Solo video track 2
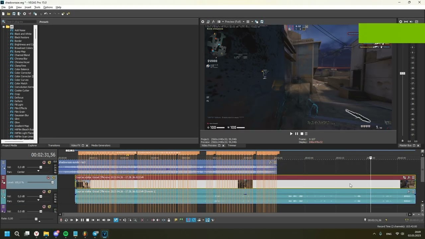This screenshot has height=239, width=425. coord(53,178)
